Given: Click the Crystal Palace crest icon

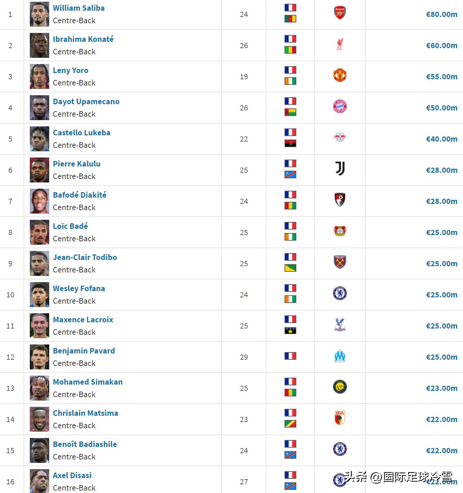Looking at the screenshot, I should (x=340, y=324).
